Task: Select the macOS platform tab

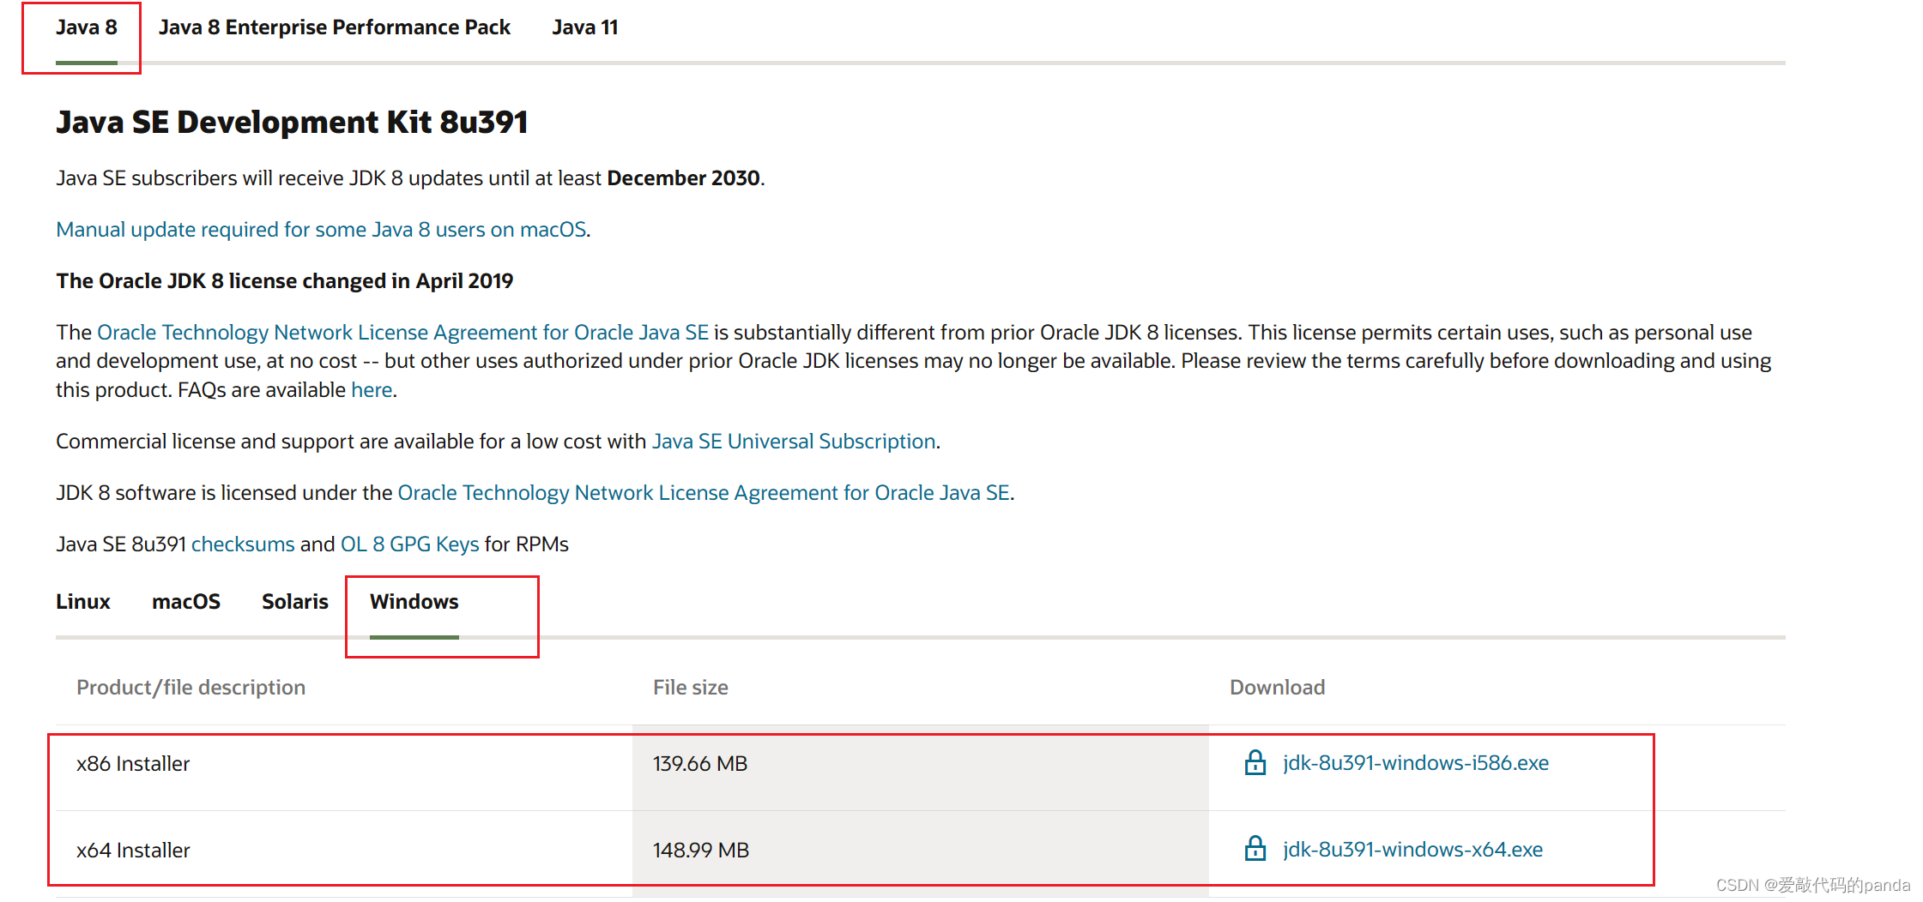Action: pyautogui.click(x=186, y=601)
